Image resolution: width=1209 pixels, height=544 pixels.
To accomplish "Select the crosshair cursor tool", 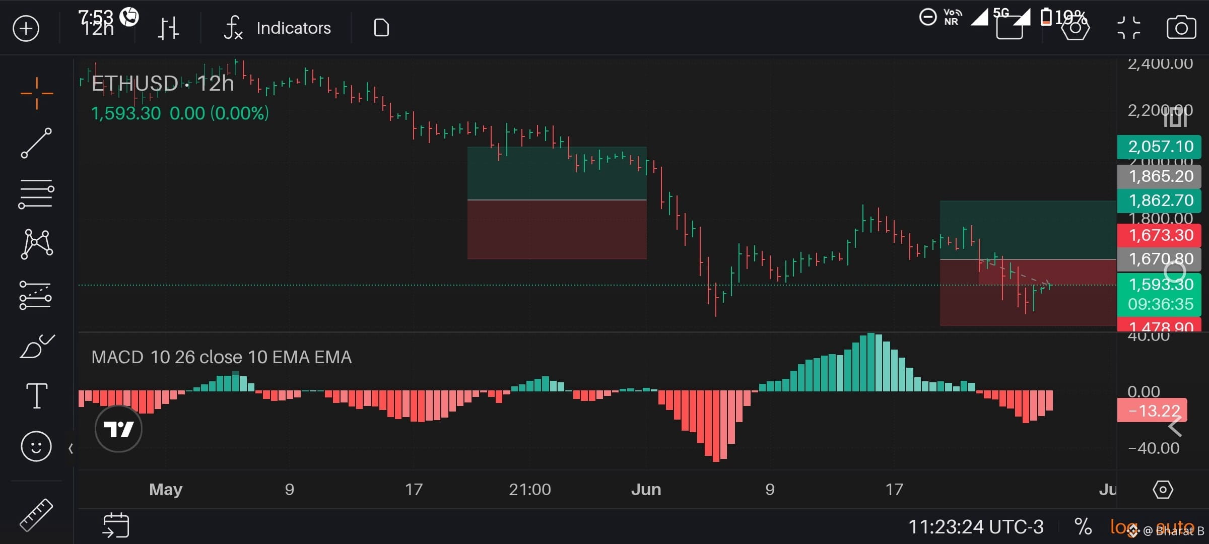I will pos(37,94).
